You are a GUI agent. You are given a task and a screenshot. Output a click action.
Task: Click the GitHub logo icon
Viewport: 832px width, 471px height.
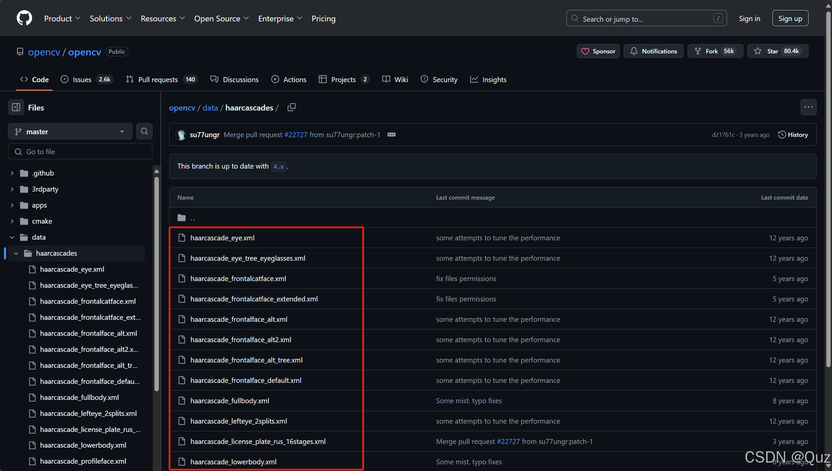pyautogui.click(x=24, y=18)
